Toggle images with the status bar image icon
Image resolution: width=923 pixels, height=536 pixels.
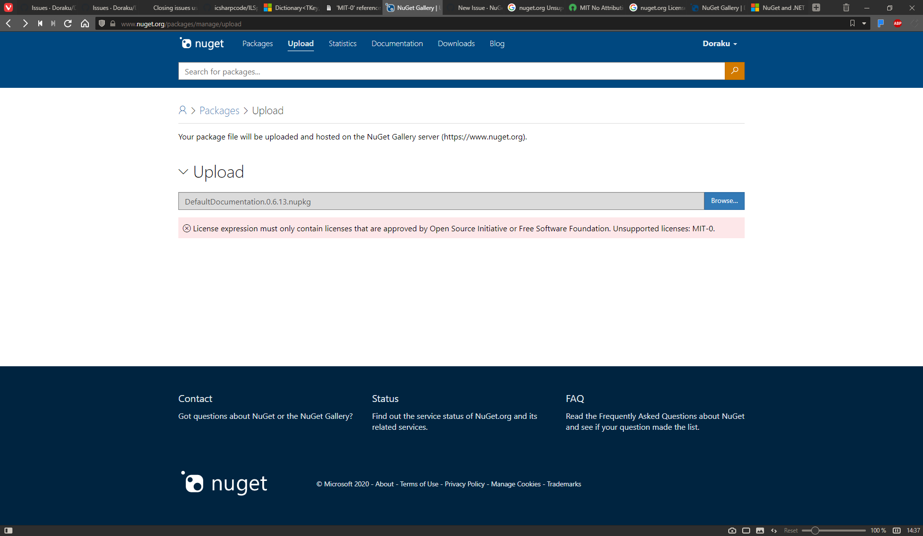(x=760, y=531)
